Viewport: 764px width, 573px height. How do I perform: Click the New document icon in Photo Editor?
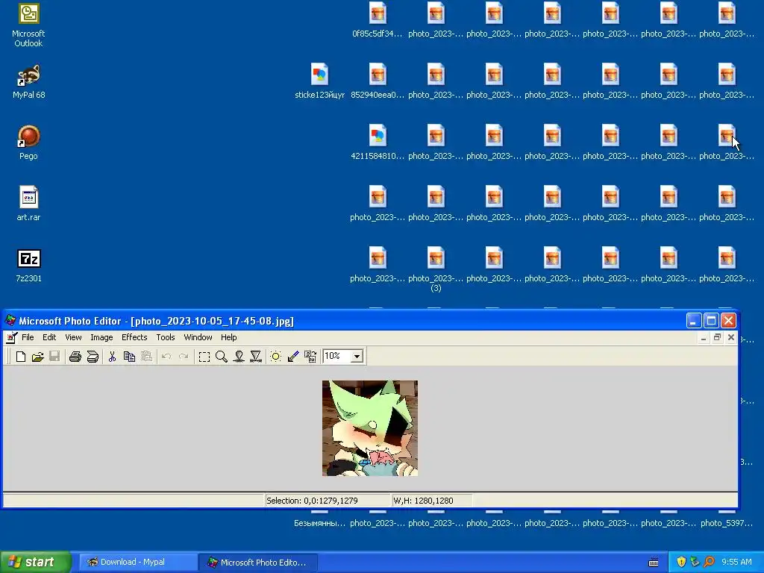point(20,357)
